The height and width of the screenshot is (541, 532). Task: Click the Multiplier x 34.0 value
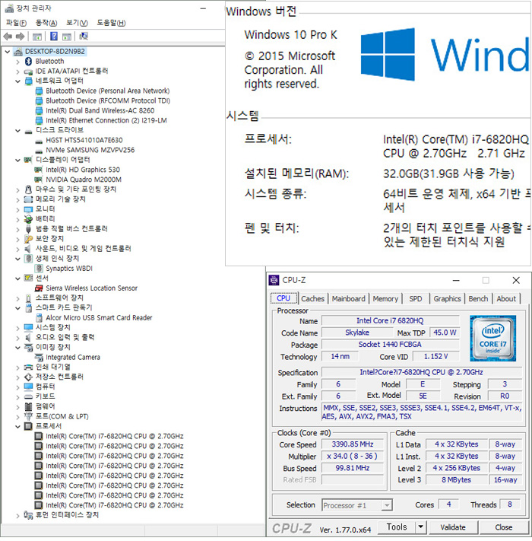click(x=352, y=457)
